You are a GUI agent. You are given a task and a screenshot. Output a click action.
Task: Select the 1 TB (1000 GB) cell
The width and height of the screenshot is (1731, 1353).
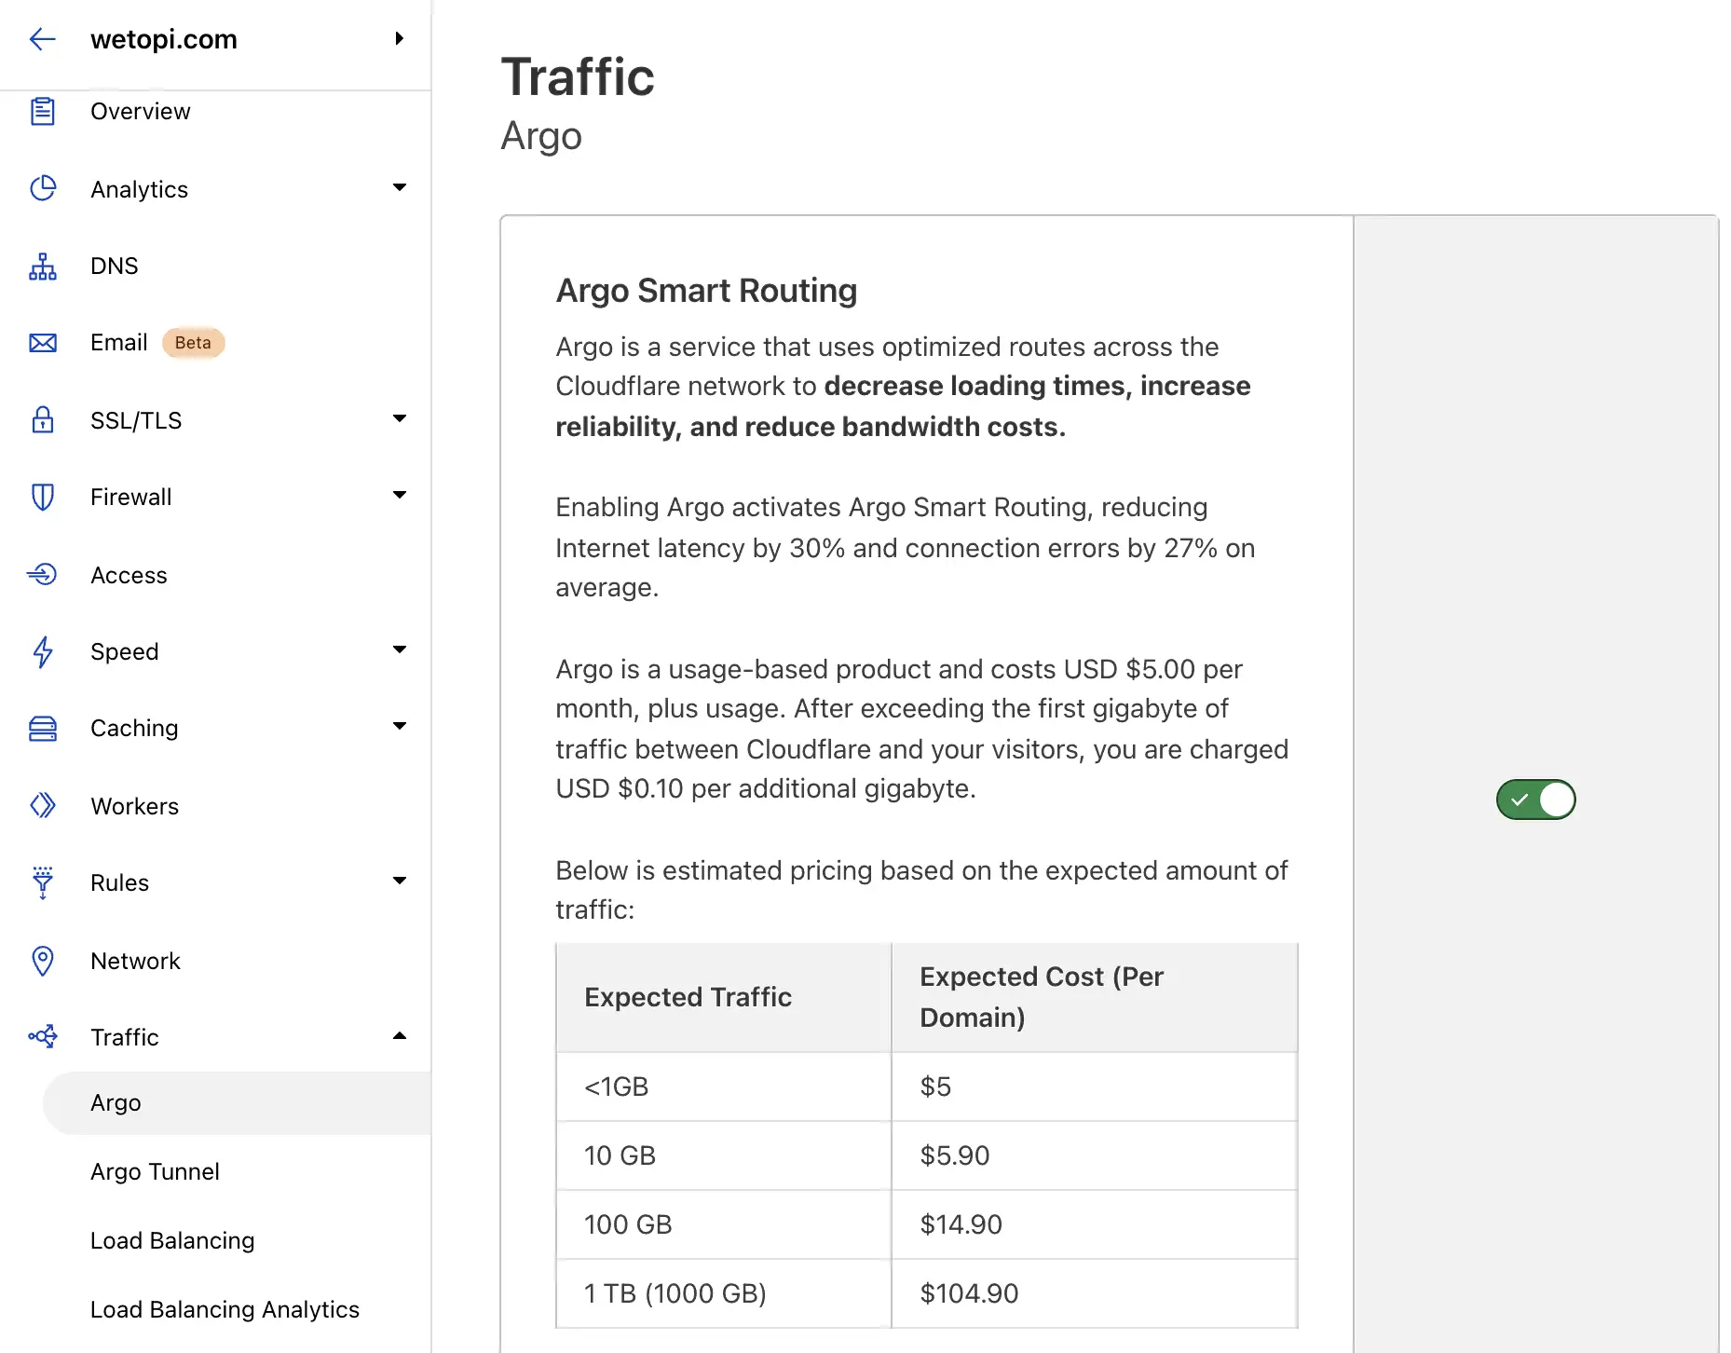724,1293
